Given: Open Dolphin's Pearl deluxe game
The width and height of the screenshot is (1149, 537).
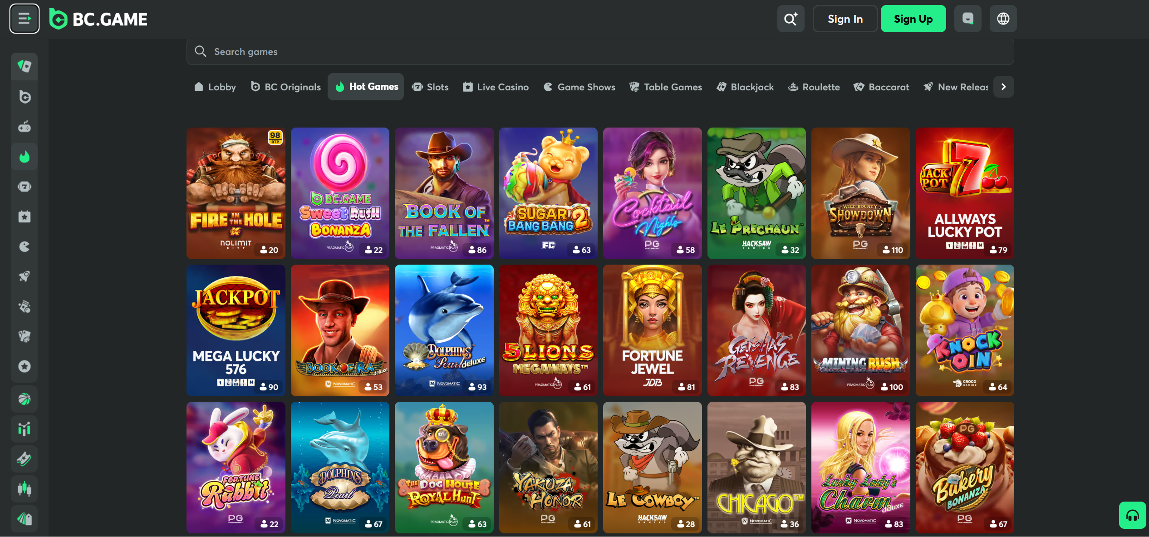Looking at the screenshot, I should [444, 330].
